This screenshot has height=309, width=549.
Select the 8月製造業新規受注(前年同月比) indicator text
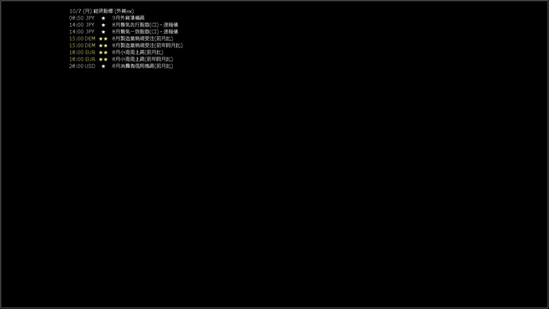click(x=147, y=46)
